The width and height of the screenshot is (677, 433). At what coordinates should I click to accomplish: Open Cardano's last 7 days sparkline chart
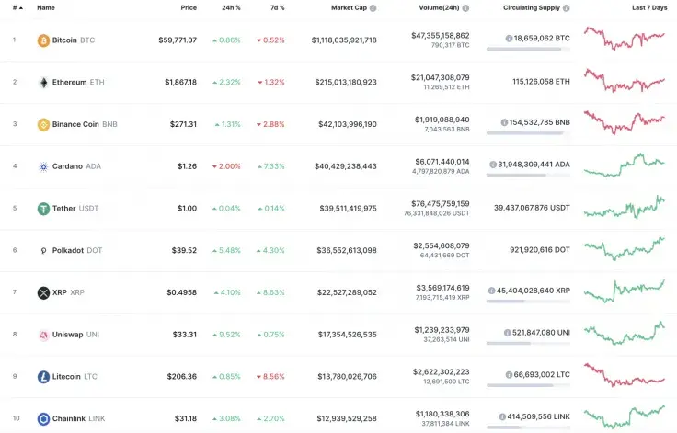coord(625,165)
